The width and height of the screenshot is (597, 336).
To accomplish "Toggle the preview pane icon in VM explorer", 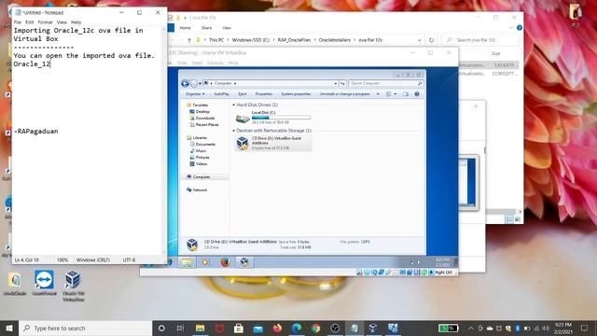I will (406, 93).
